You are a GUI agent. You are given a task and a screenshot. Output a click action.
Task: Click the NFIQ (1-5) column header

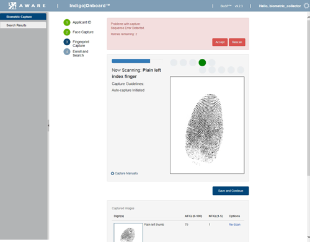point(216,216)
